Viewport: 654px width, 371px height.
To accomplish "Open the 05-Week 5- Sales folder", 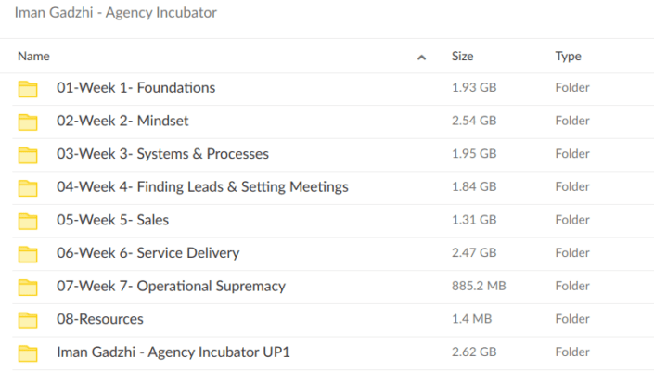I will (x=112, y=220).
